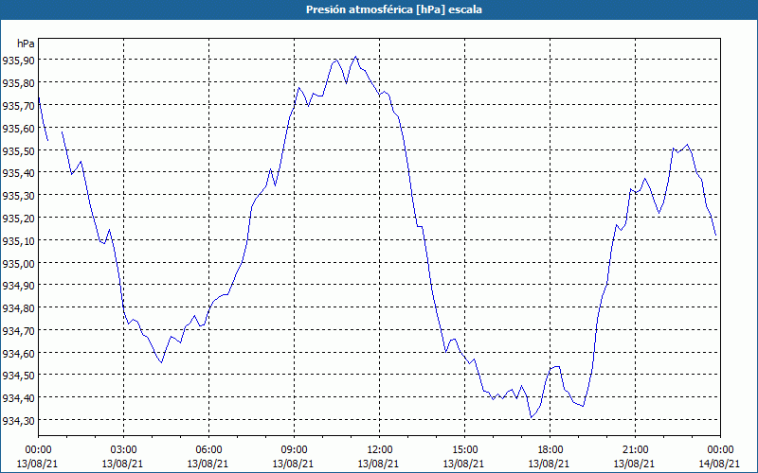
Task: Click the 09:00 time axis label
Action: pyautogui.click(x=294, y=450)
